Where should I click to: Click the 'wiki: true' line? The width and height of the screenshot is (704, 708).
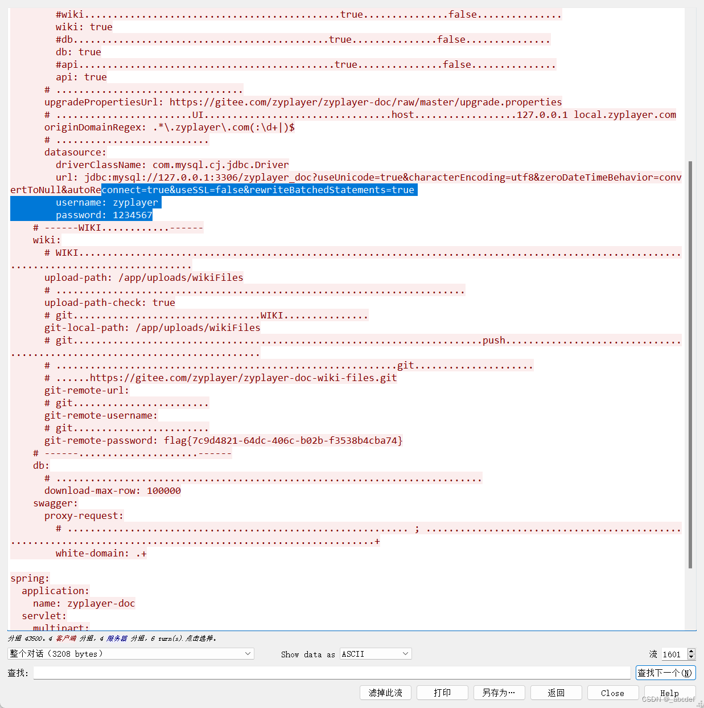[x=84, y=27]
